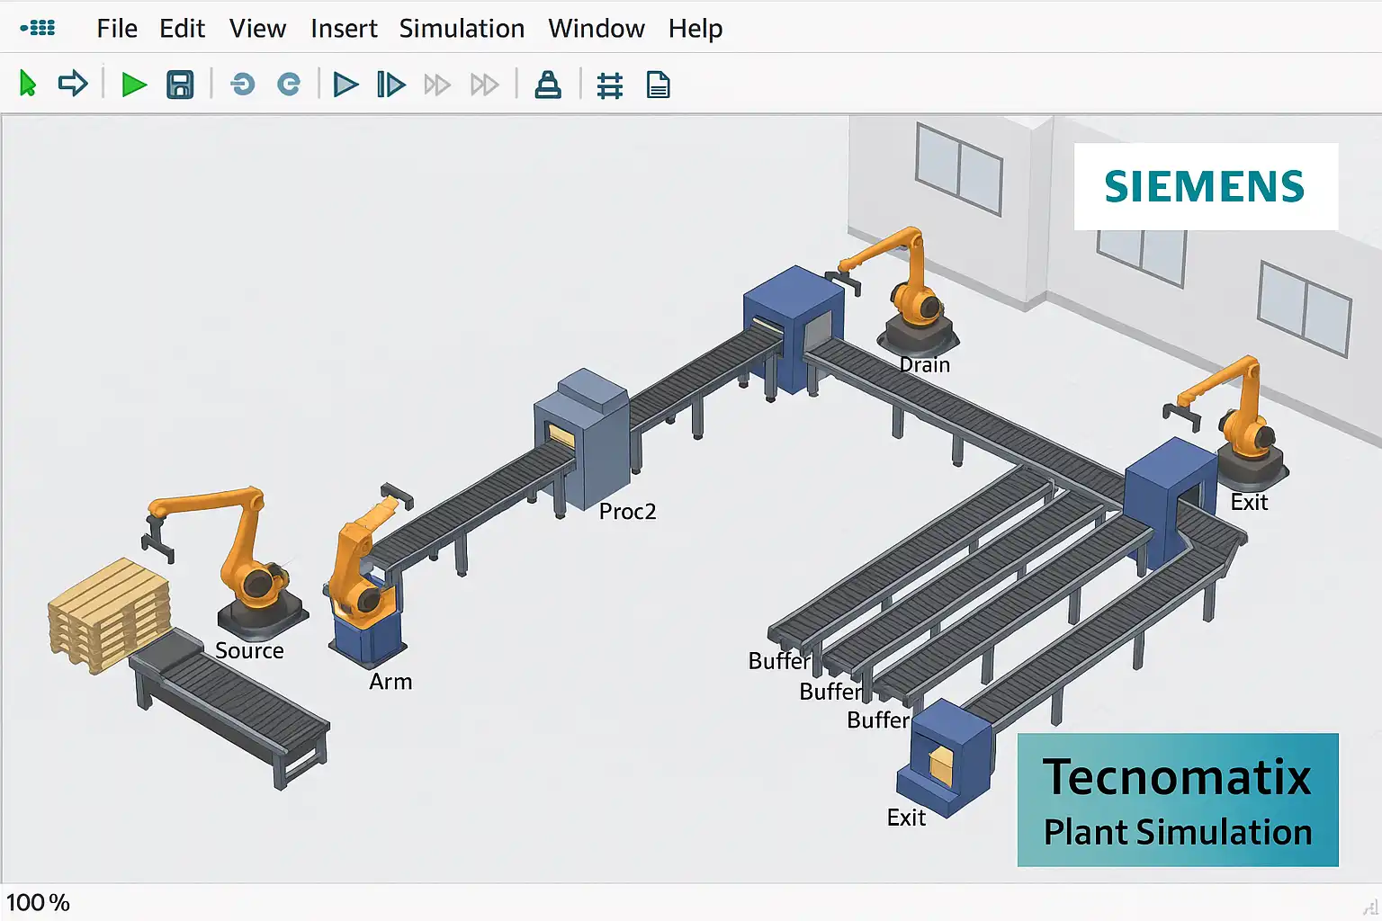The height and width of the screenshot is (921, 1382).
Task: Open the Simulation menu
Action: pos(462,29)
